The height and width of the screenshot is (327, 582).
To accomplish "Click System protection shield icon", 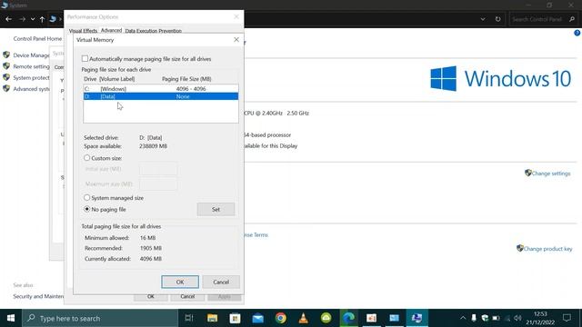I will tap(6, 77).
